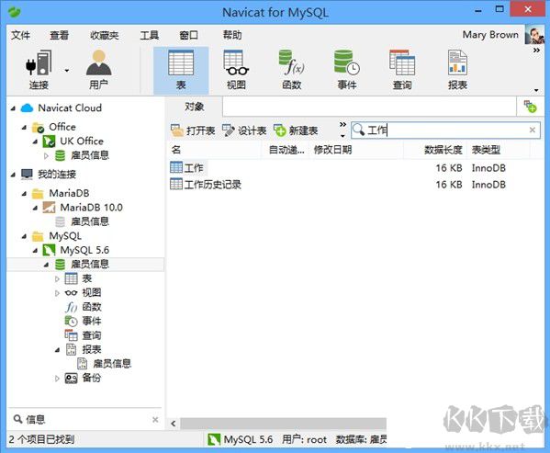Viewport: 550px width, 453px height.
Task: Sort by the 表类型 column header
Action: pyautogui.click(x=499, y=150)
